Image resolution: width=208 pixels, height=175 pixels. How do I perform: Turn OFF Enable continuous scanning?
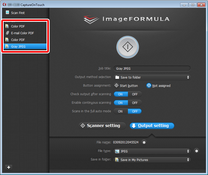(x=135, y=103)
